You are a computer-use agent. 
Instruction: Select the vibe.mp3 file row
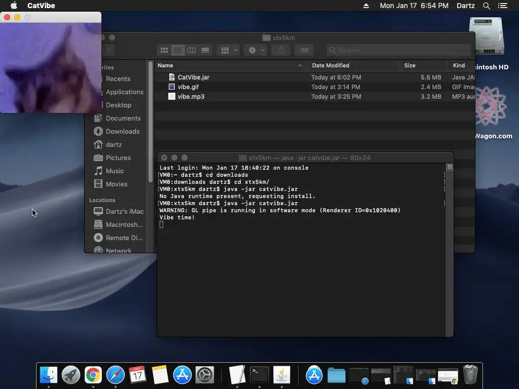(x=314, y=97)
